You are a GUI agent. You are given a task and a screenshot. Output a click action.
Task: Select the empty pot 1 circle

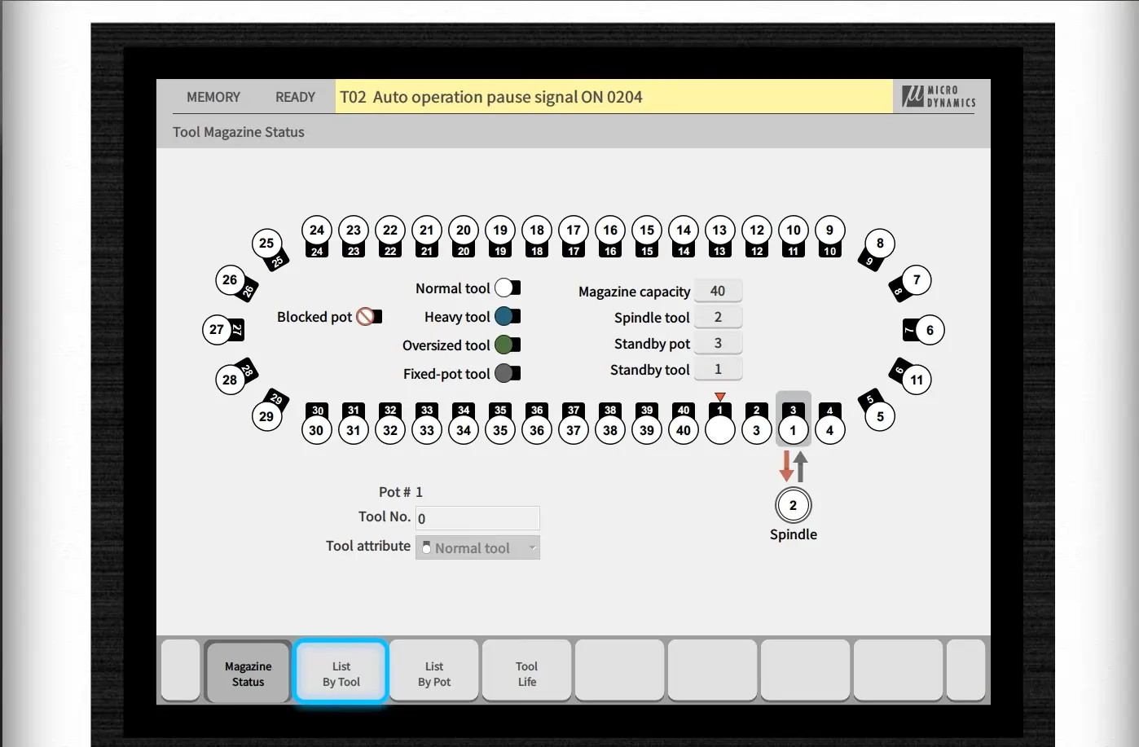[719, 429]
